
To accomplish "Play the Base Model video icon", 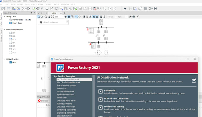I will (x=100, y=91).
